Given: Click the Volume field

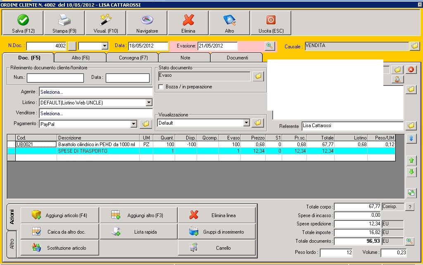Looking at the screenshot, I should 393,252.
